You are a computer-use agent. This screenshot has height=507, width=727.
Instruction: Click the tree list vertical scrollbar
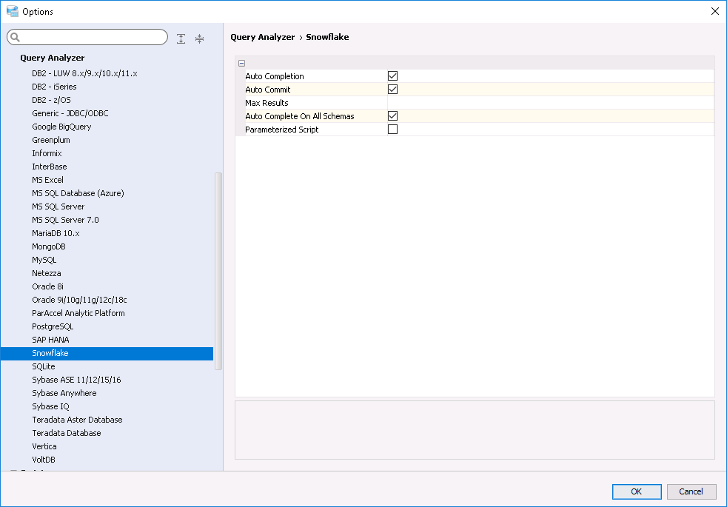click(218, 270)
